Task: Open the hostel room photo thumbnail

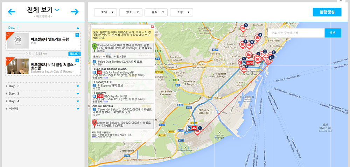Action: coord(18,66)
